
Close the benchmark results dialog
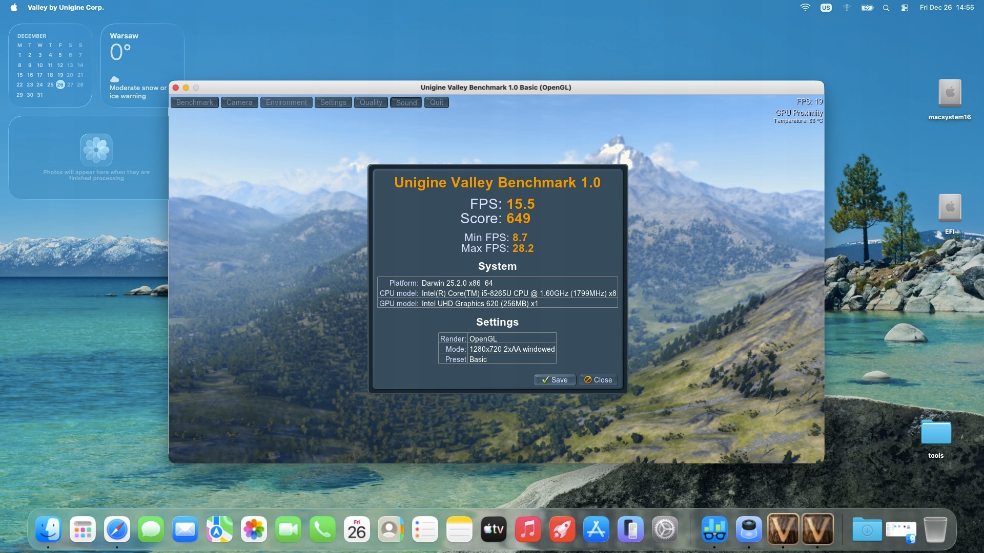(x=598, y=380)
